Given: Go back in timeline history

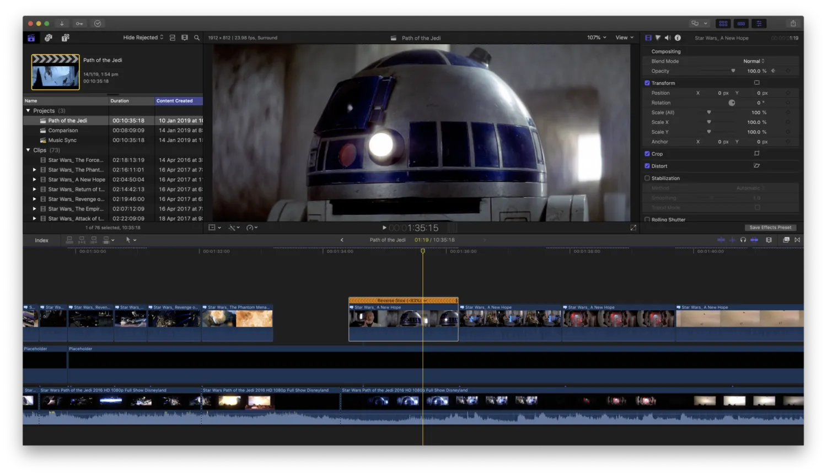Looking at the screenshot, I should [x=342, y=240].
